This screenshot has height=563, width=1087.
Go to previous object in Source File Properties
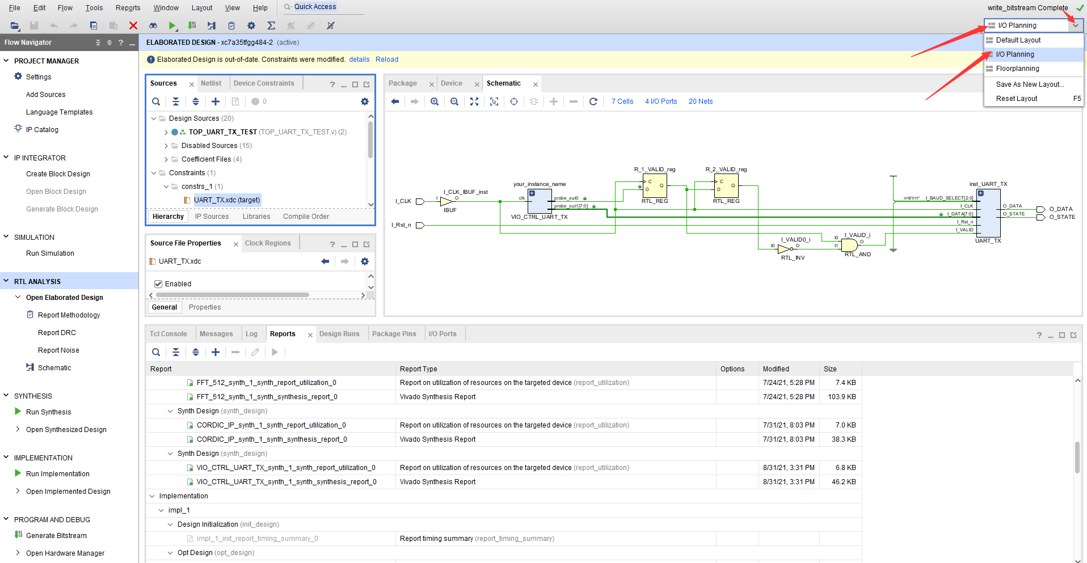pyautogui.click(x=325, y=261)
